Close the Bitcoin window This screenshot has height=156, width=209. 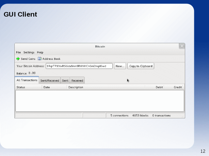[182, 46]
